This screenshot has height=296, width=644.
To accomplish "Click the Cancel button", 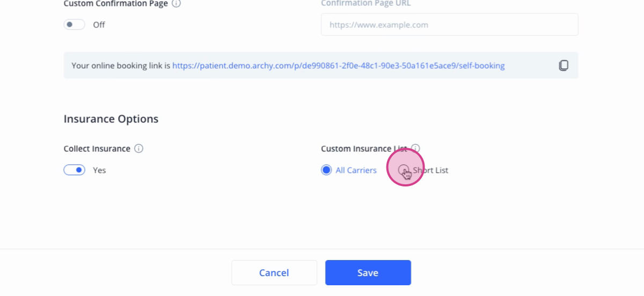I will (274, 273).
